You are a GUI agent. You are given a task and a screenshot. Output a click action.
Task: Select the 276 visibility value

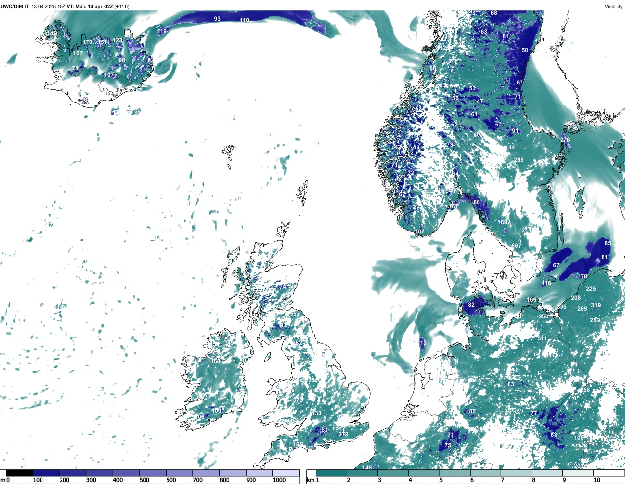click(565, 140)
